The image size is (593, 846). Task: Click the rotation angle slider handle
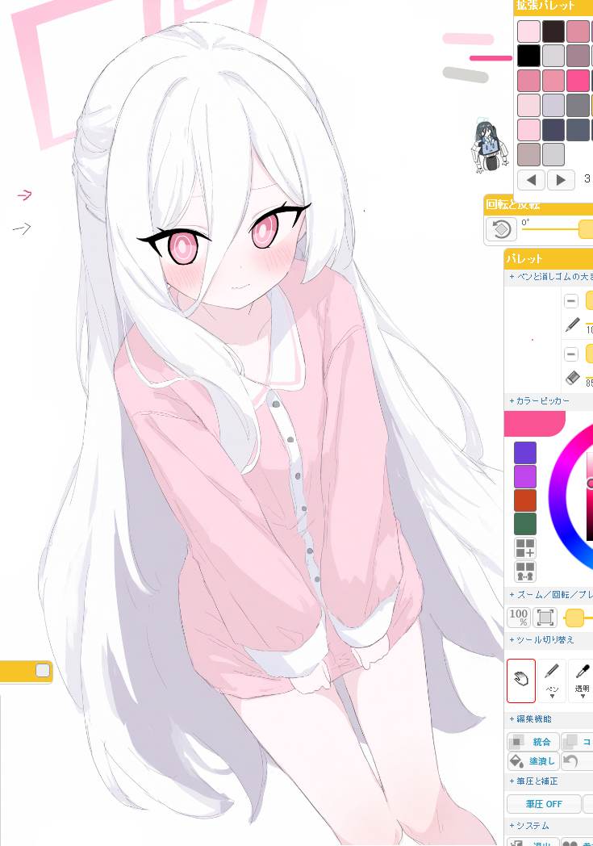pos(586,228)
